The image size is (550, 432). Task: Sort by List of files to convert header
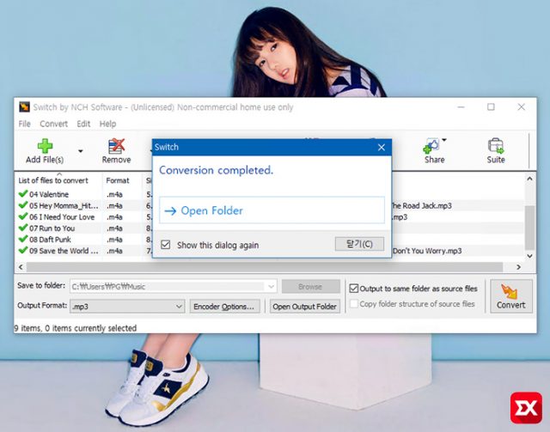53,180
